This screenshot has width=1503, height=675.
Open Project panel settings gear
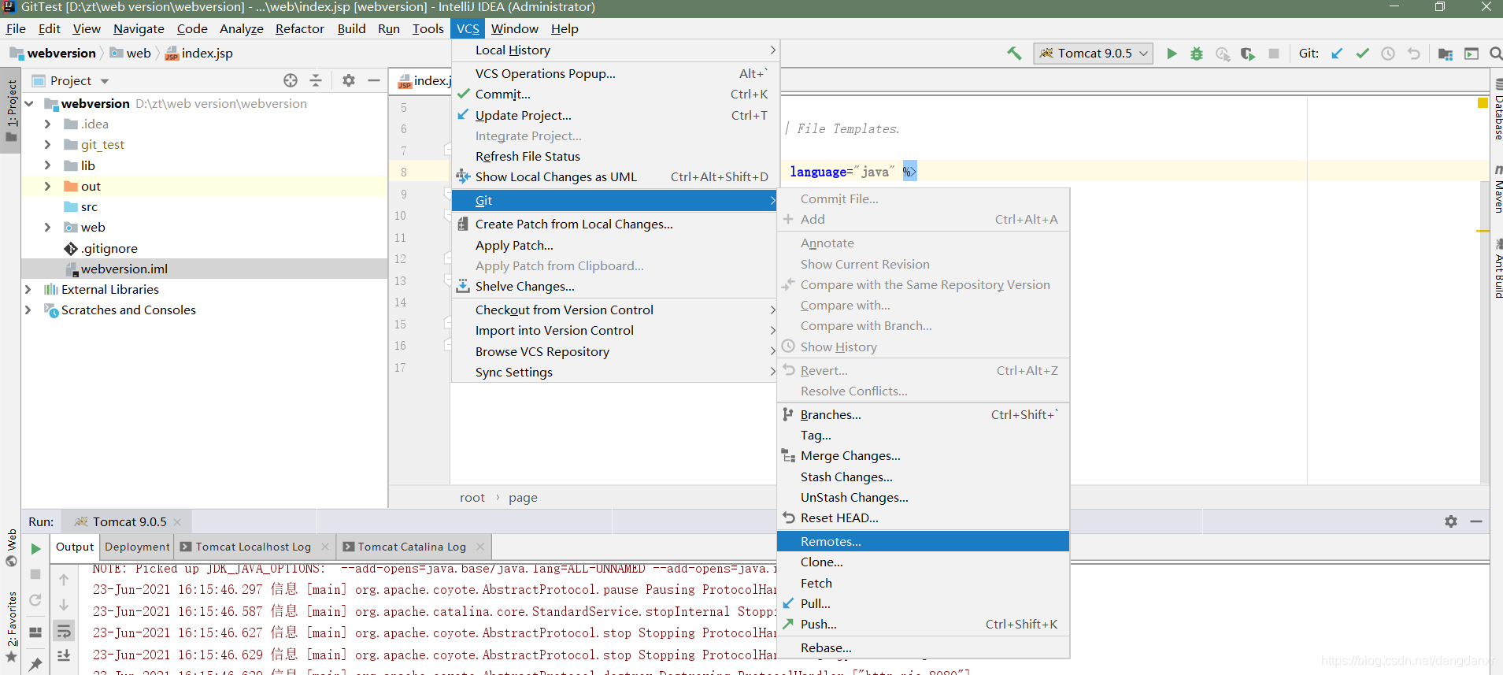click(x=349, y=80)
